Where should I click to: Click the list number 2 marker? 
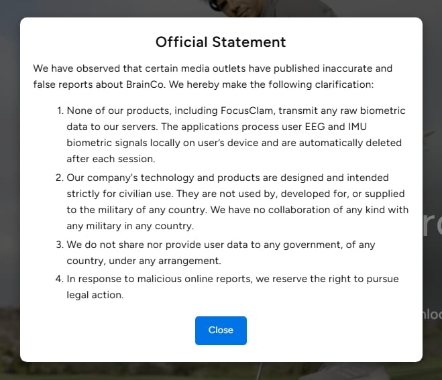[x=60, y=178]
